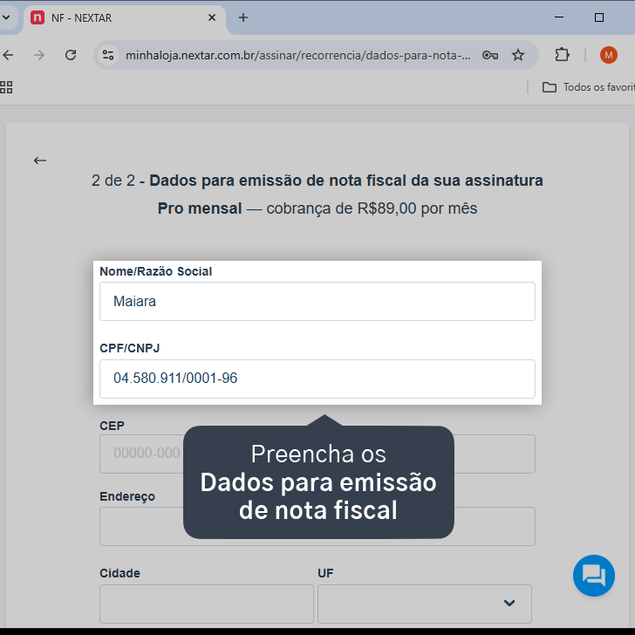The width and height of the screenshot is (635, 635).
Task: Open site information icon in address bar
Action: pyautogui.click(x=108, y=55)
